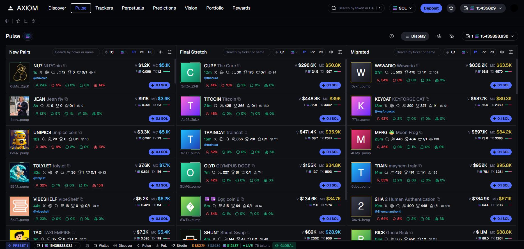Toggle the crossed-out eye hide icon near Display
Viewport: 524px width, 249px height.
click(452, 36)
